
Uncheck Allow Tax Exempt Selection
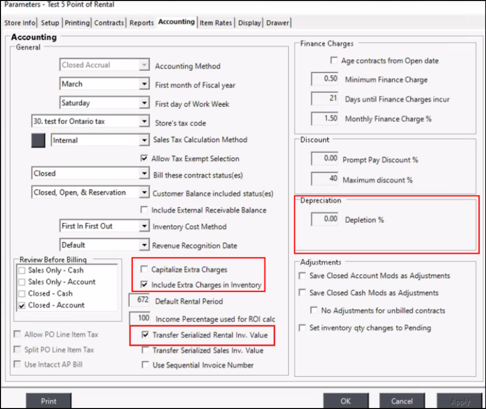(x=144, y=158)
